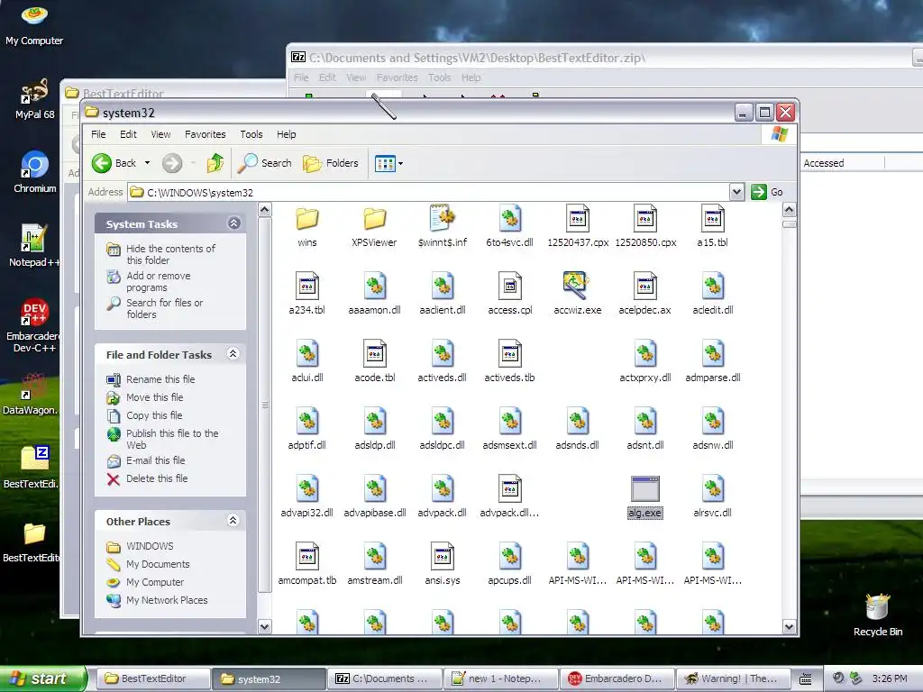The height and width of the screenshot is (692, 923).
Task: Click Rename this file link
Action: [160, 379]
